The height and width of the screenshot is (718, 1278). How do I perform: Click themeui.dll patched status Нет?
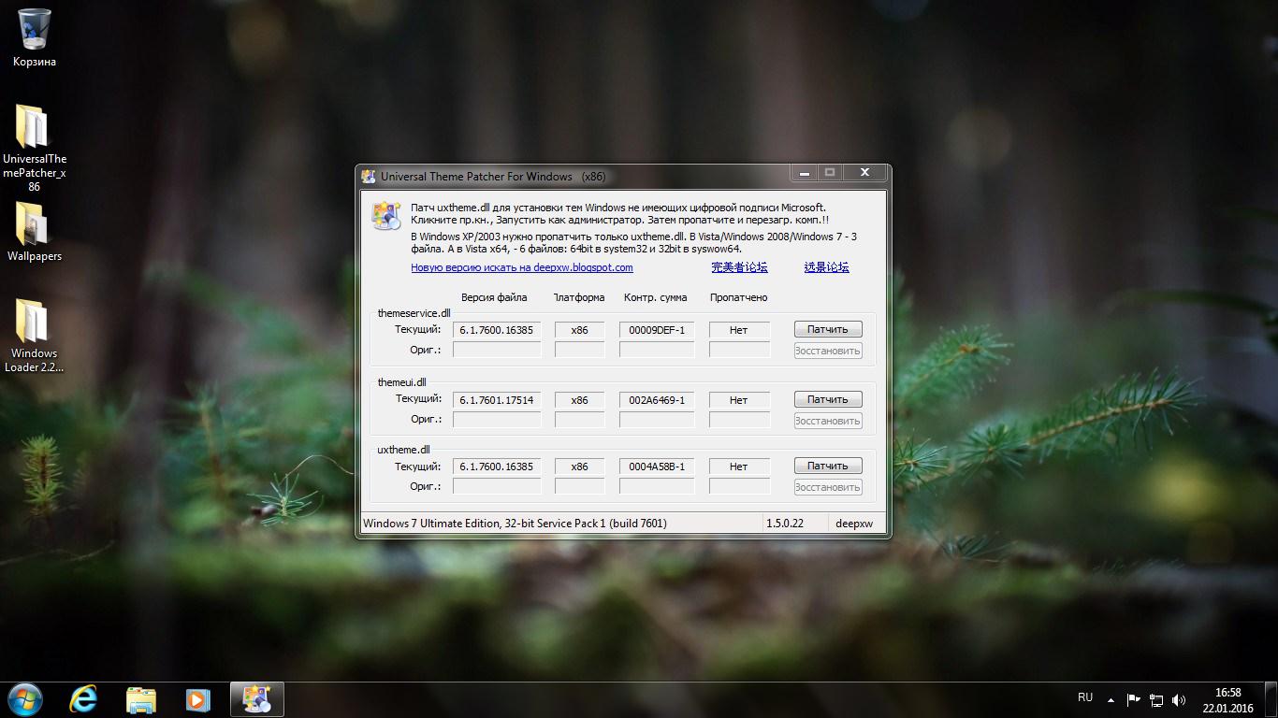coord(739,400)
